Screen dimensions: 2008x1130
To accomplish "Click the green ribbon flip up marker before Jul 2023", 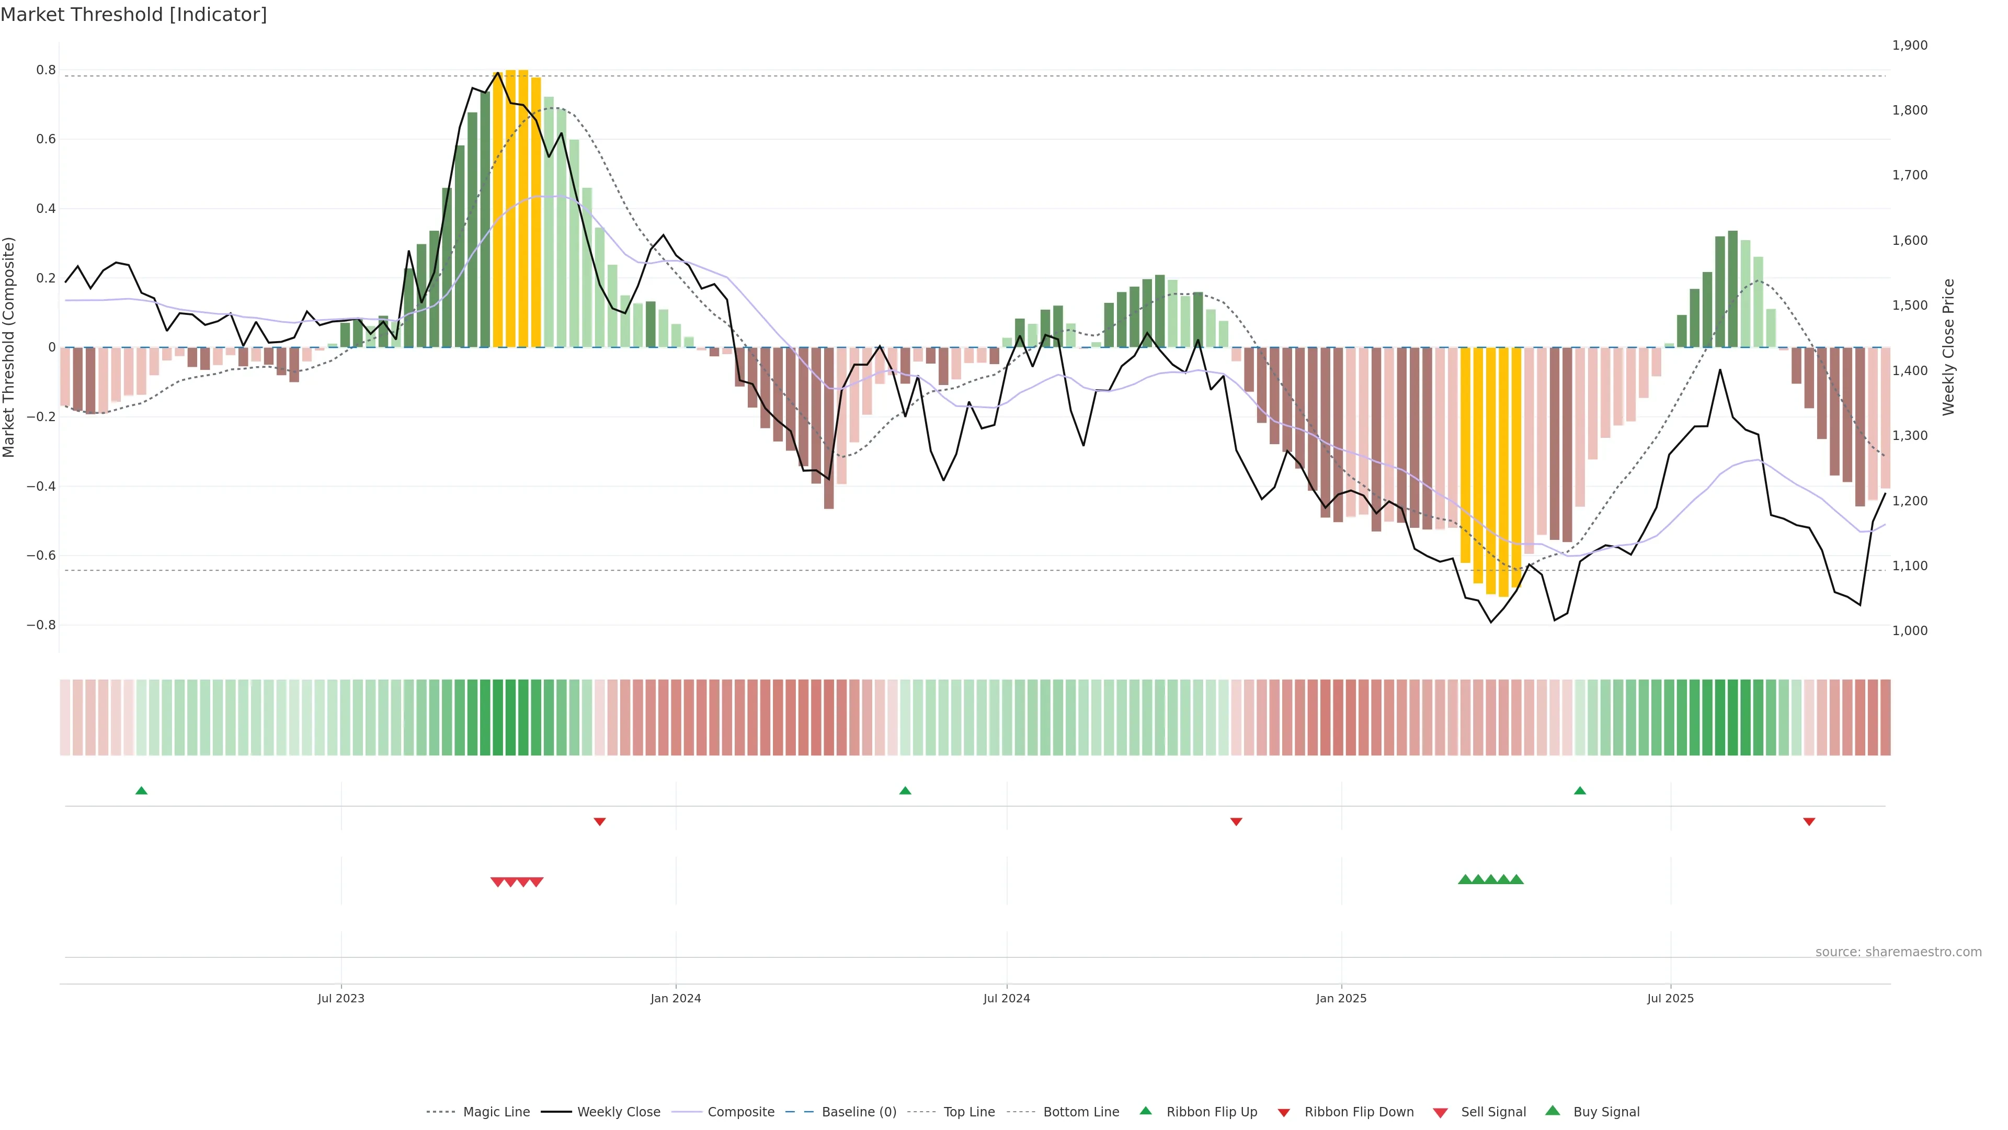I will (141, 791).
